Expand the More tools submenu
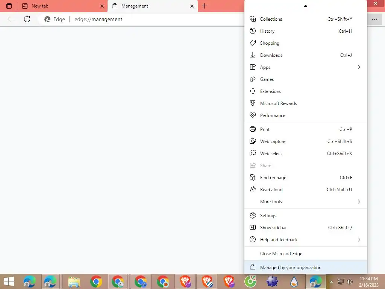 click(x=305, y=202)
